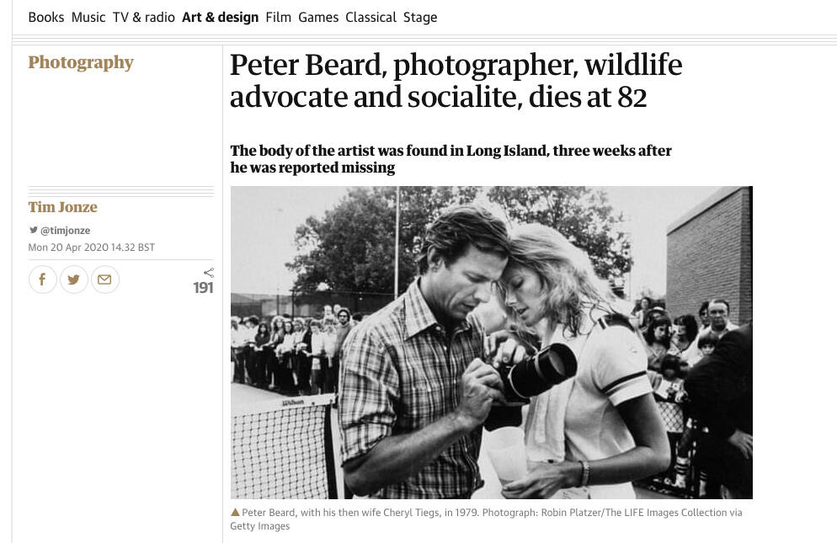Share the article via email icon

click(x=104, y=279)
